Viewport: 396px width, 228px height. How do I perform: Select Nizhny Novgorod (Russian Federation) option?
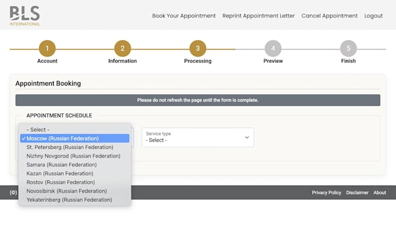75,156
